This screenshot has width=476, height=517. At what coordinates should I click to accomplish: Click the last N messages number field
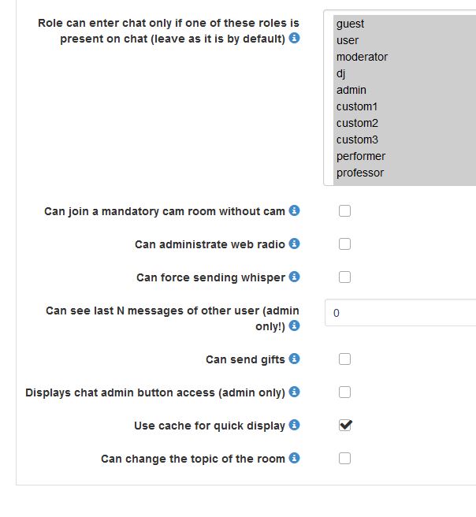[400, 313]
